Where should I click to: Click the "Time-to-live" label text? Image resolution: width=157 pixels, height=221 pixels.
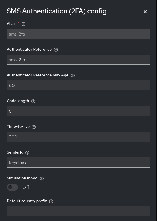[x=18, y=126]
